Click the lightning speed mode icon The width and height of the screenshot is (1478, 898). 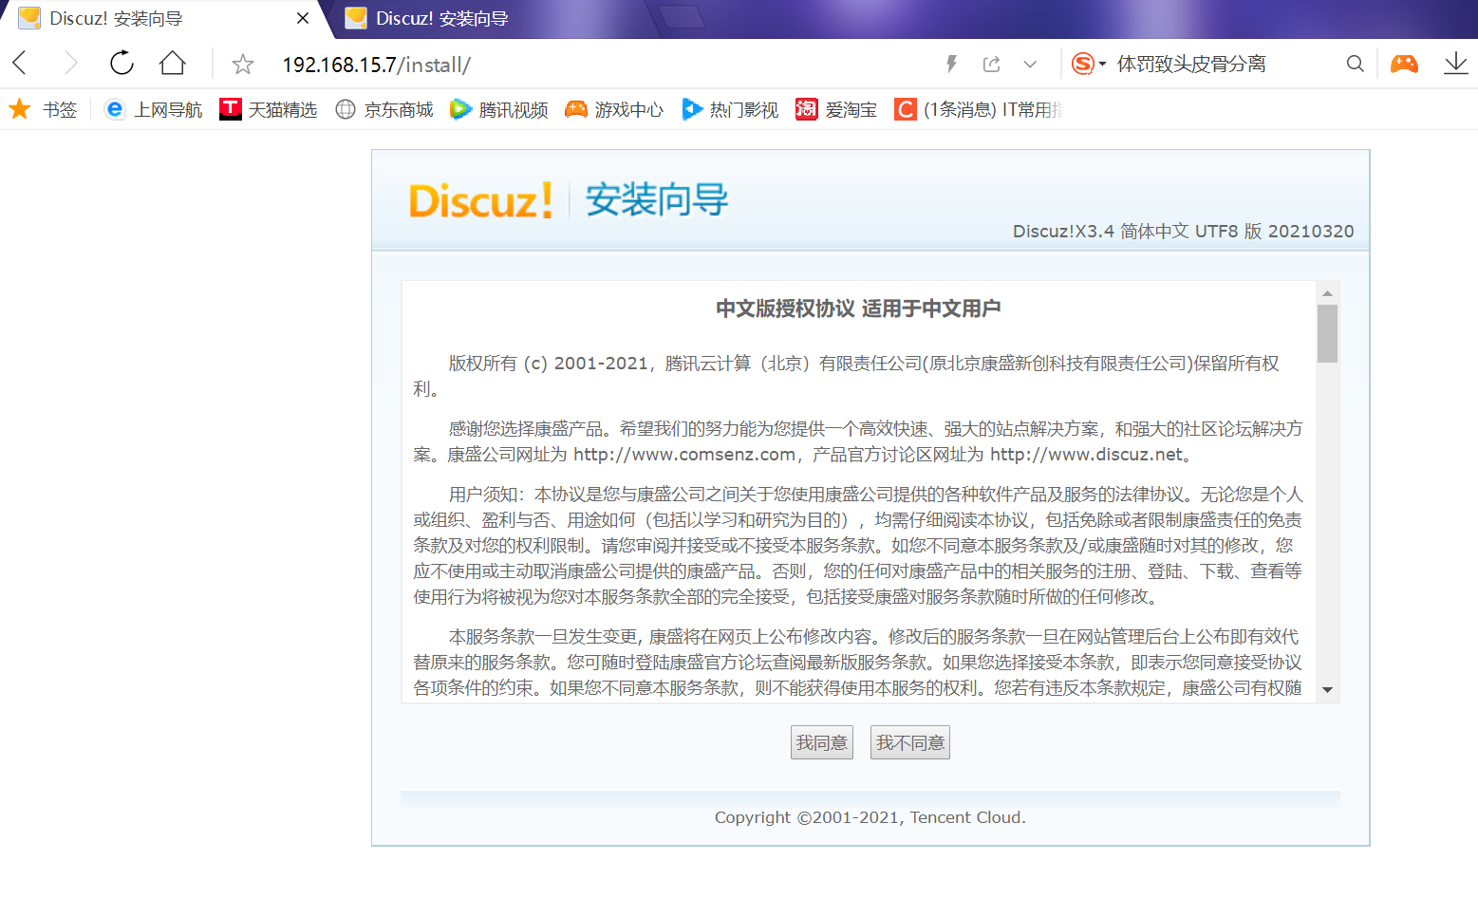coord(951,64)
